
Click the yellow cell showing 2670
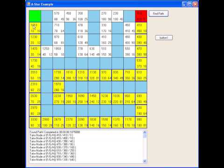tap(59, 123)
